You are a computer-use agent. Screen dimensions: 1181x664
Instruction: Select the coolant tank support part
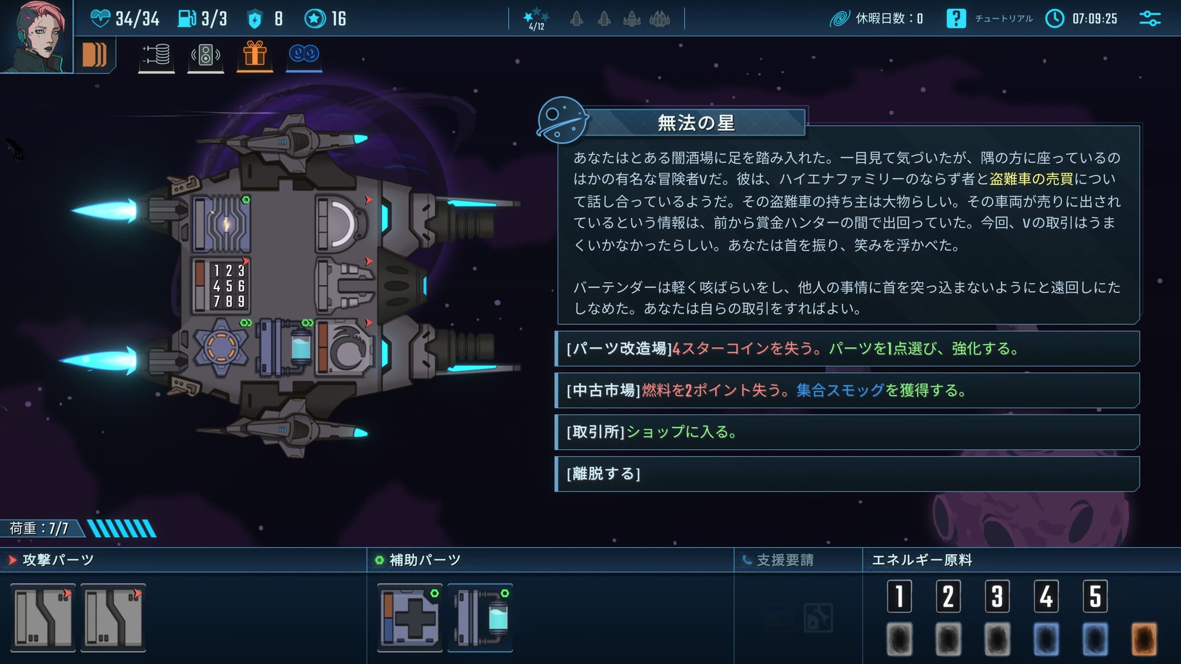point(480,617)
